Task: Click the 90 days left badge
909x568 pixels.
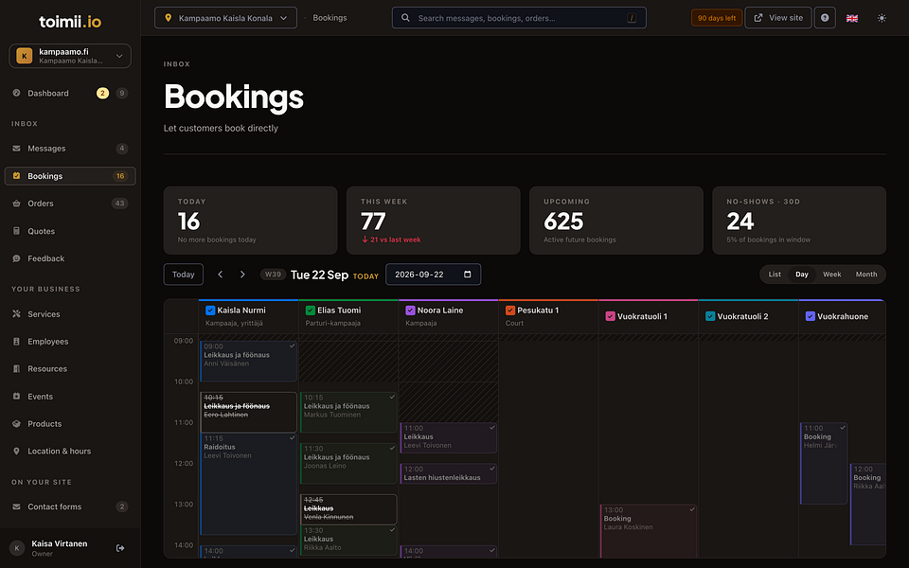Action: click(717, 18)
